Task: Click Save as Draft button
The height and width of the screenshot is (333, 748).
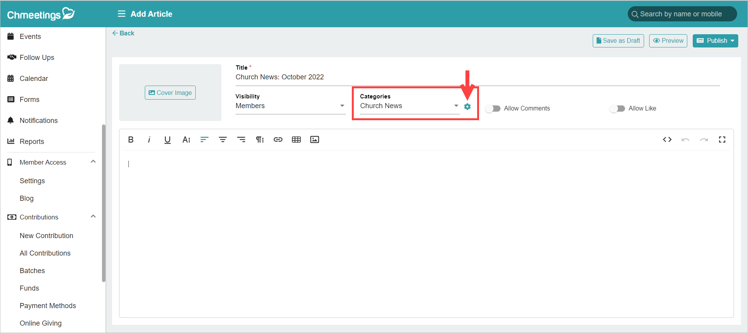Action: 618,41
